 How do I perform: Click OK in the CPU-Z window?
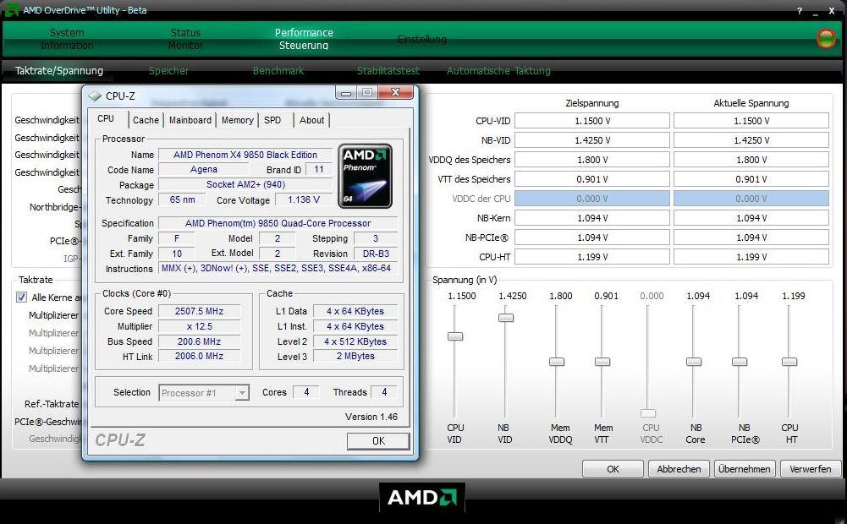pyautogui.click(x=378, y=441)
